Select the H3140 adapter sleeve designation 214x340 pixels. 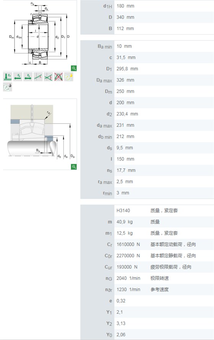click(x=123, y=210)
